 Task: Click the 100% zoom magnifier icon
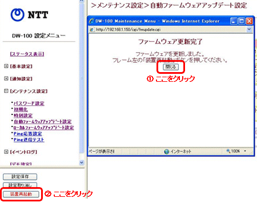(x=228, y=151)
